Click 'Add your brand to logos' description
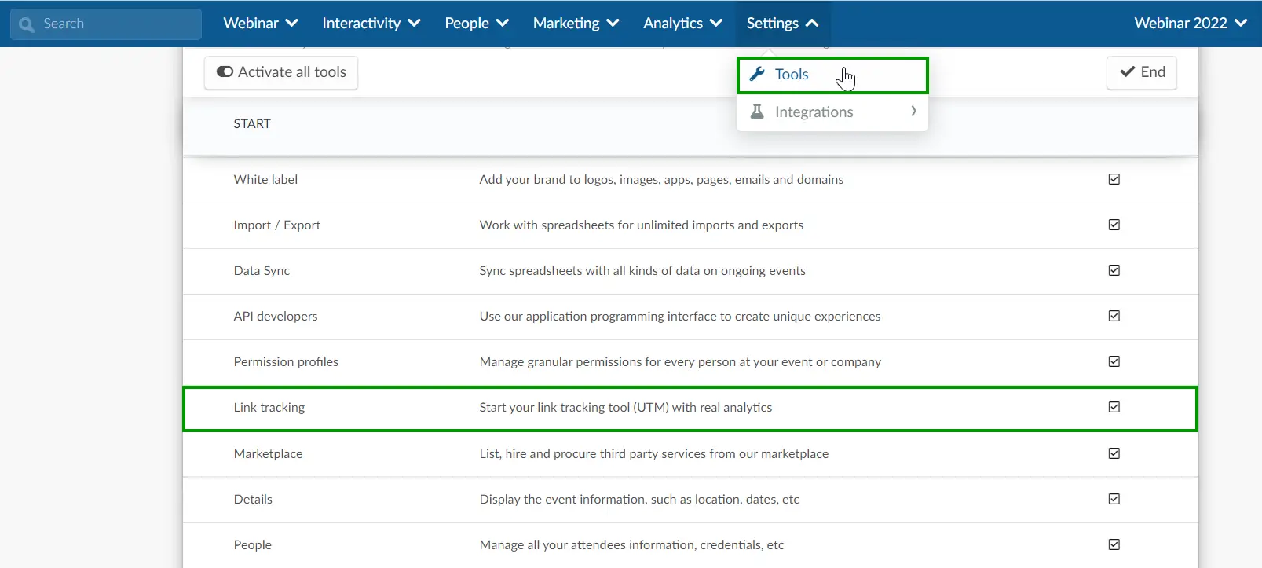The image size is (1262, 568). point(661,180)
